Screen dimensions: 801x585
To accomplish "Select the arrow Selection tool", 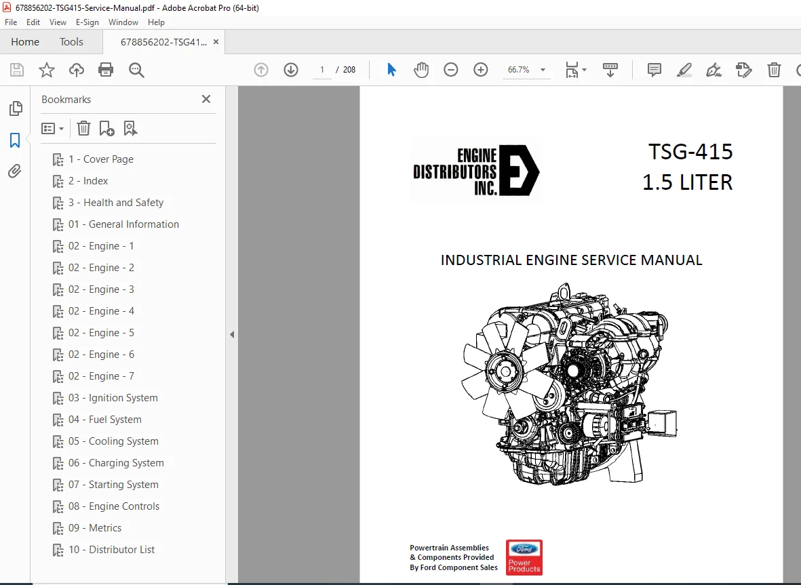I will (391, 70).
